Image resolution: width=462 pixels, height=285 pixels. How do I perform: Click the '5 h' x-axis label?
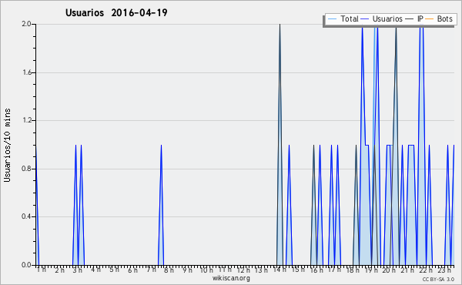[114, 270]
